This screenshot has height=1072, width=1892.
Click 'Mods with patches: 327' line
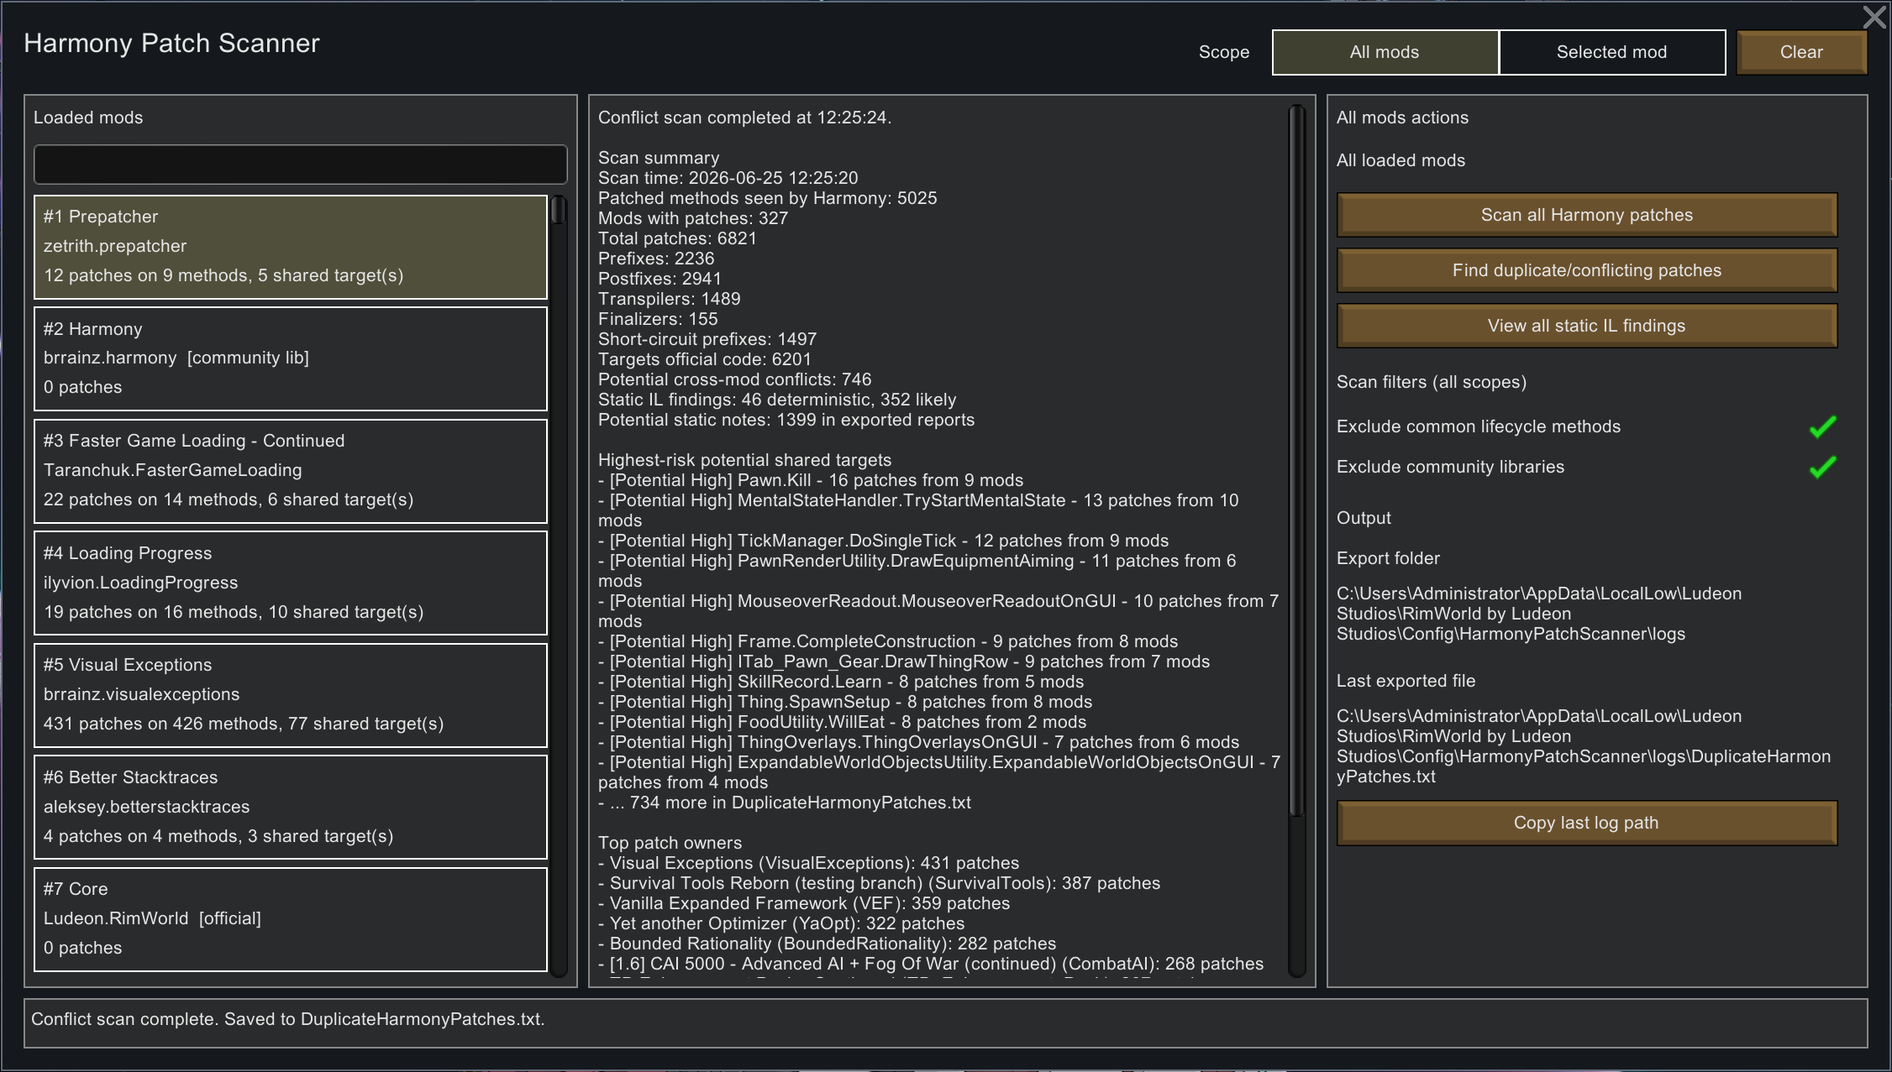click(x=693, y=218)
